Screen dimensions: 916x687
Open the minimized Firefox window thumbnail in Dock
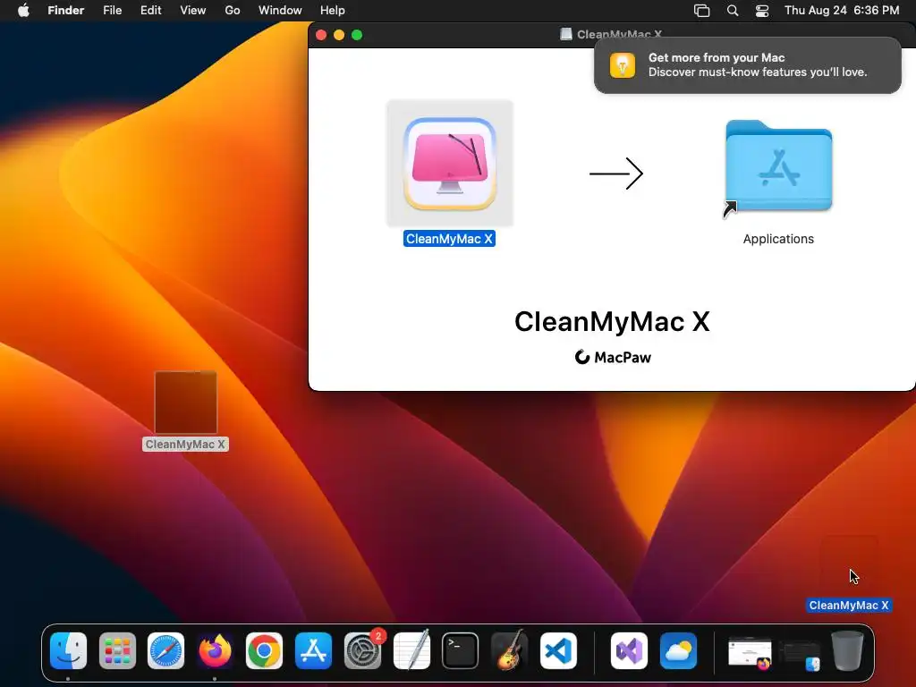751,653
